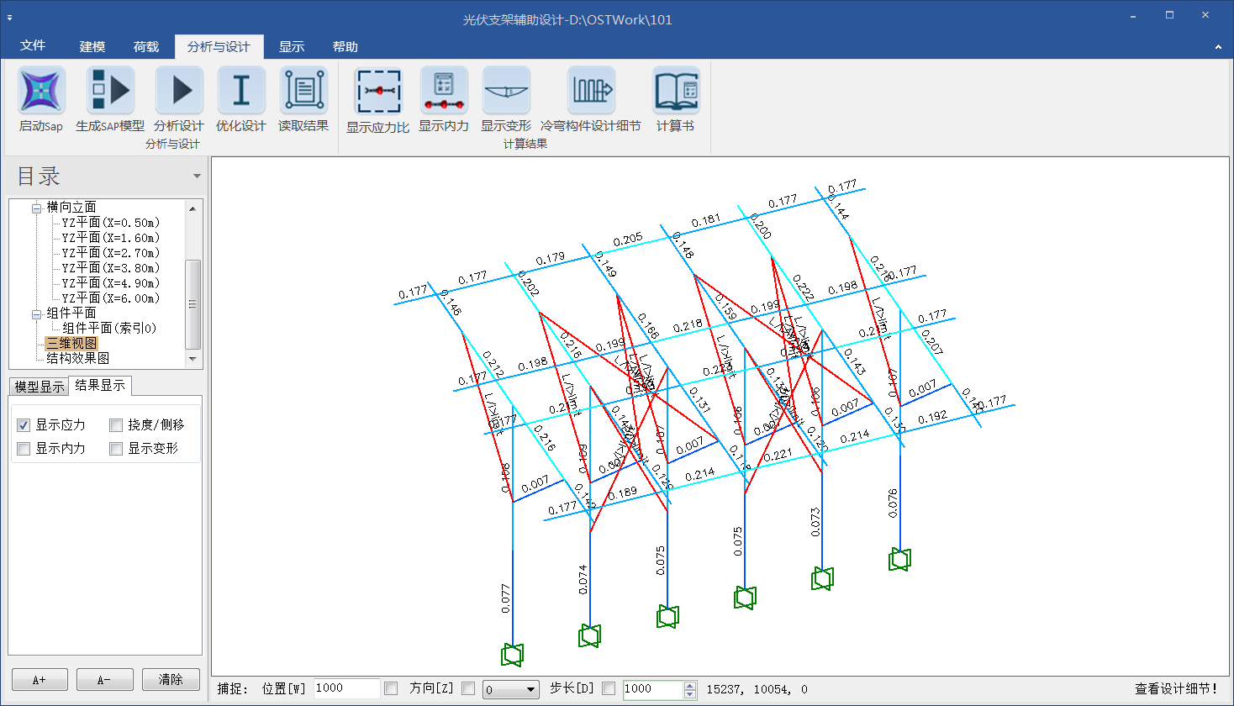Enable the 挠度/侧移 checkbox

pos(116,425)
